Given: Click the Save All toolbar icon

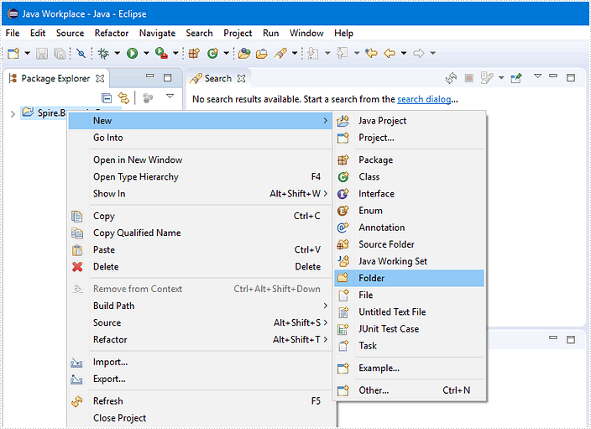Looking at the screenshot, I should click(60, 54).
